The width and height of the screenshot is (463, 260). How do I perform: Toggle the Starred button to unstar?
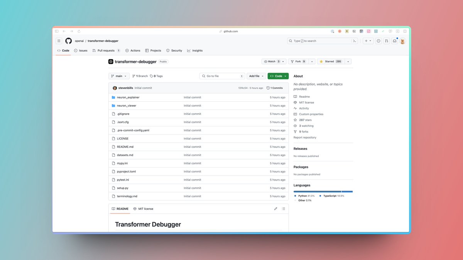click(x=331, y=62)
